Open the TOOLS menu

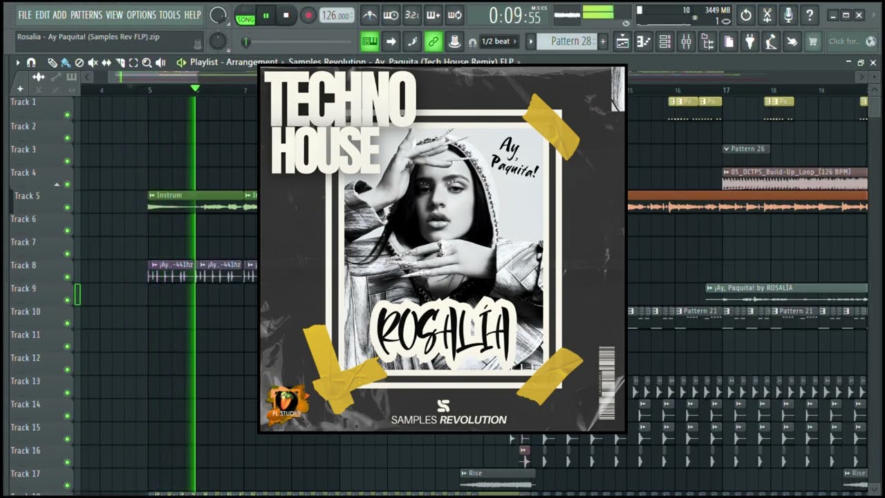coord(170,15)
